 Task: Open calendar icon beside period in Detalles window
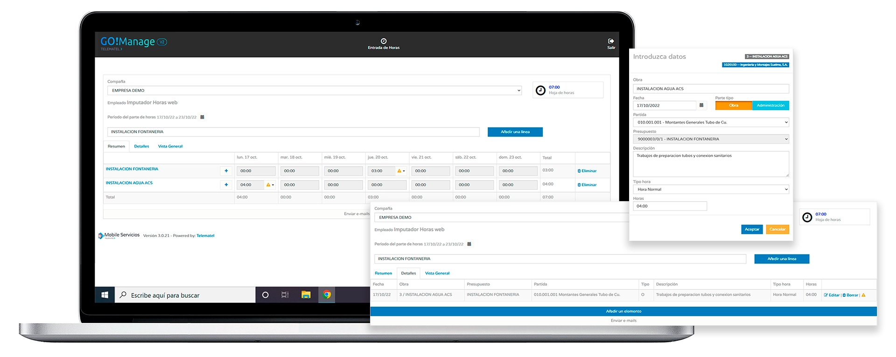click(469, 244)
